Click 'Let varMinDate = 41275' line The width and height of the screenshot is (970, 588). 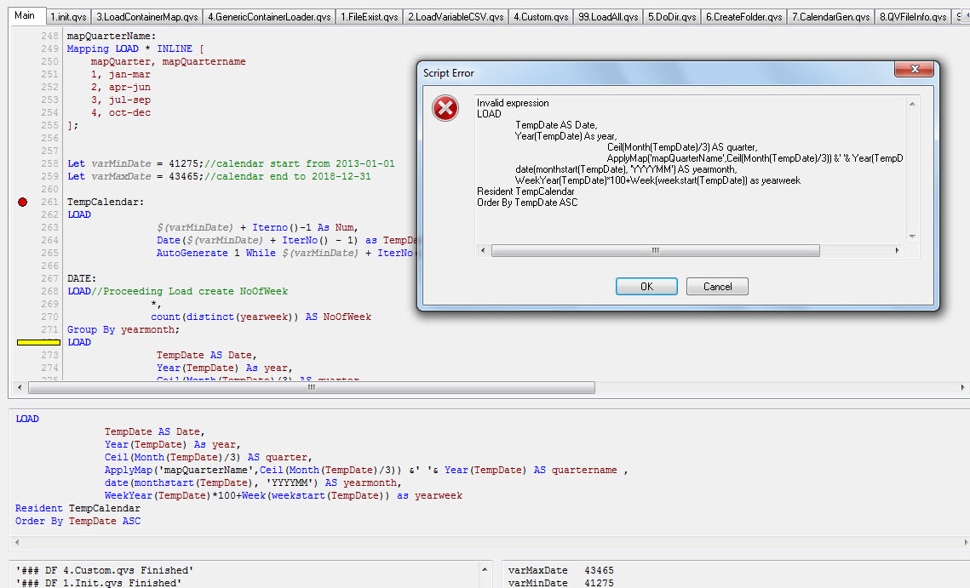tap(231, 163)
